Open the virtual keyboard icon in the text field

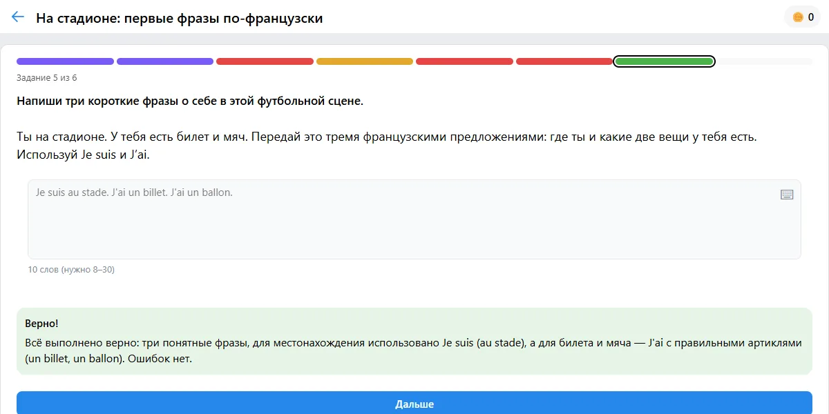pos(787,195)
